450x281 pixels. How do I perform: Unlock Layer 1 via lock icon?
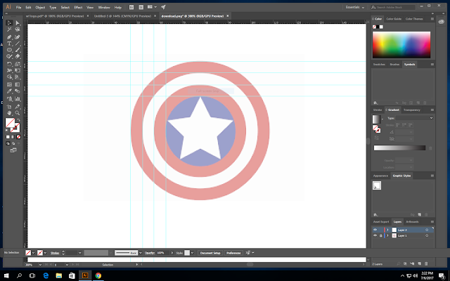pos(380,235)
